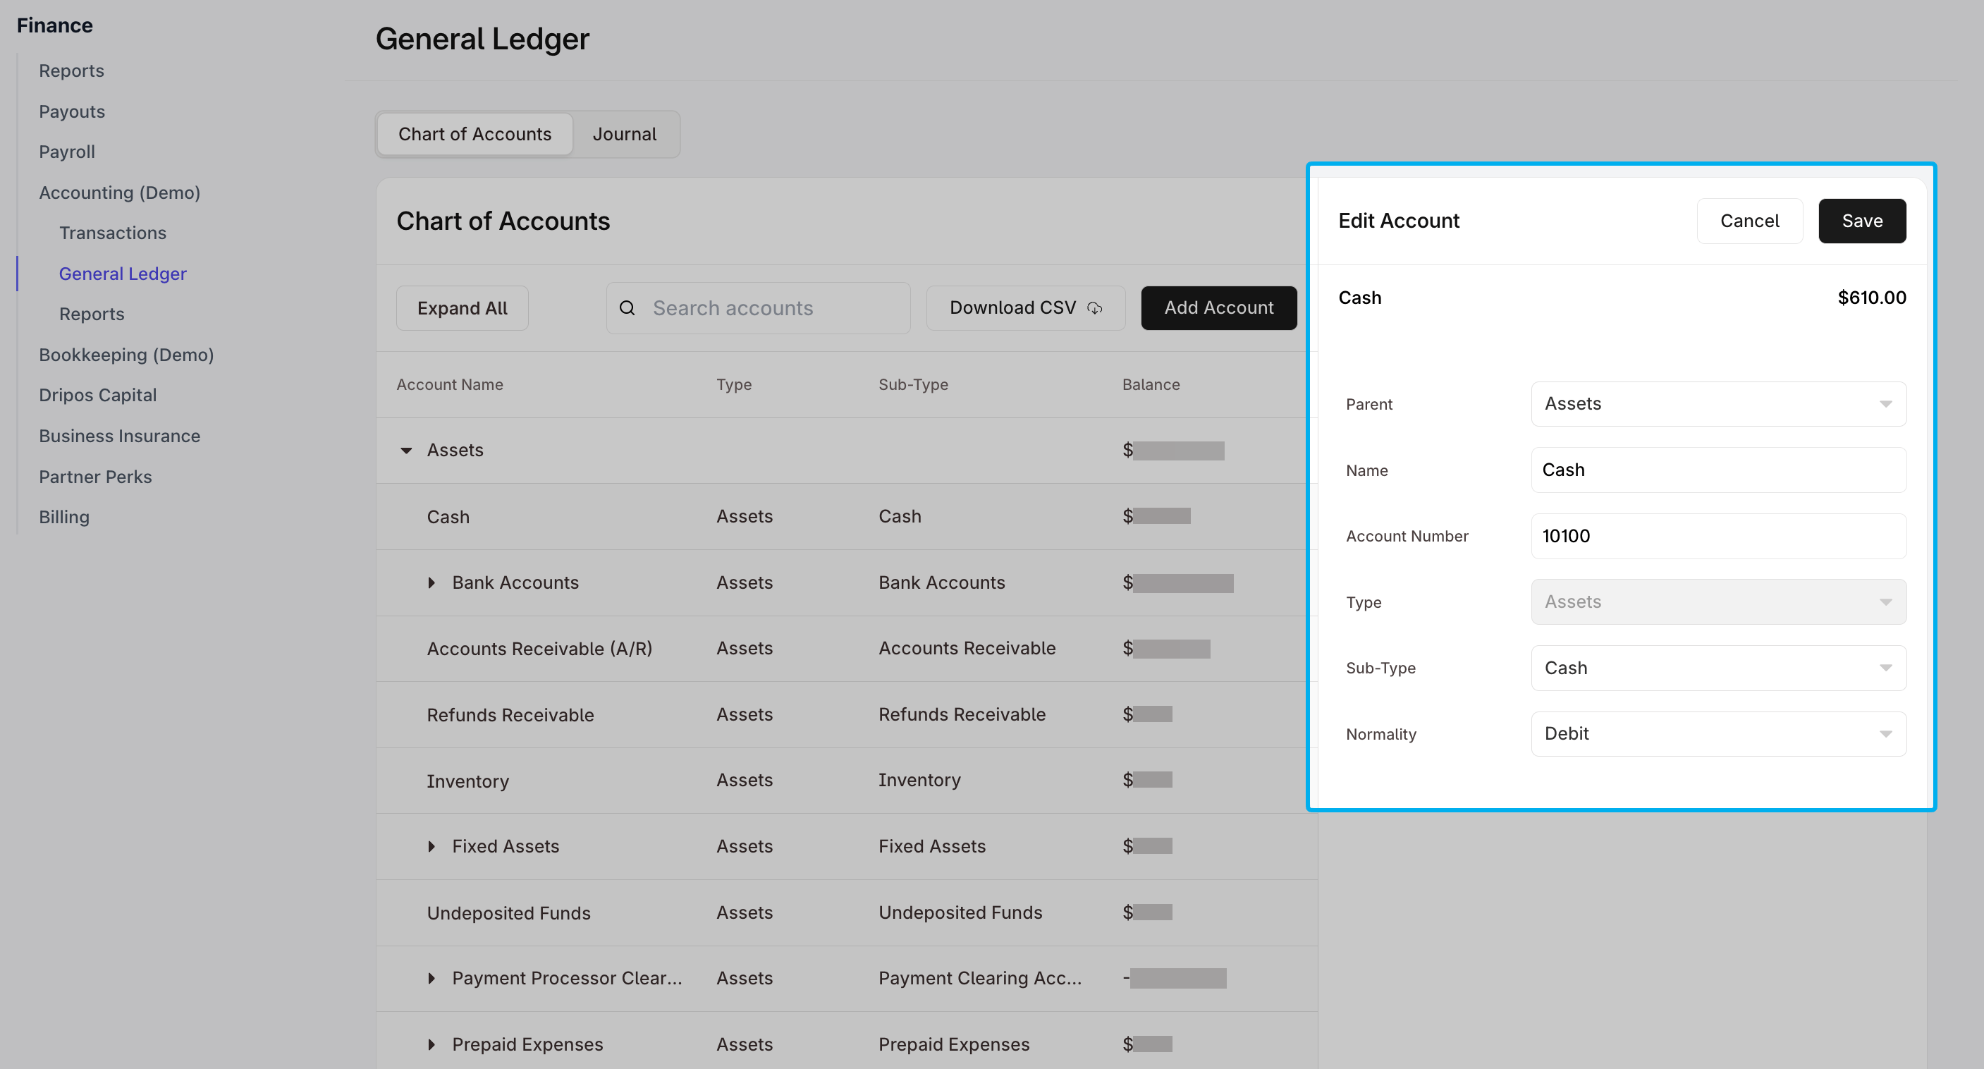Open the Sub-Type dropdown
The image size is (1984, 1069).
pyautogui.click(x=1718, y=668)
